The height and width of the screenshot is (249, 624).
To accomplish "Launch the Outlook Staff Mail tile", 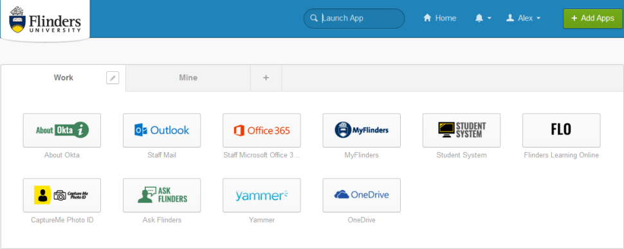I will [162, 130].
